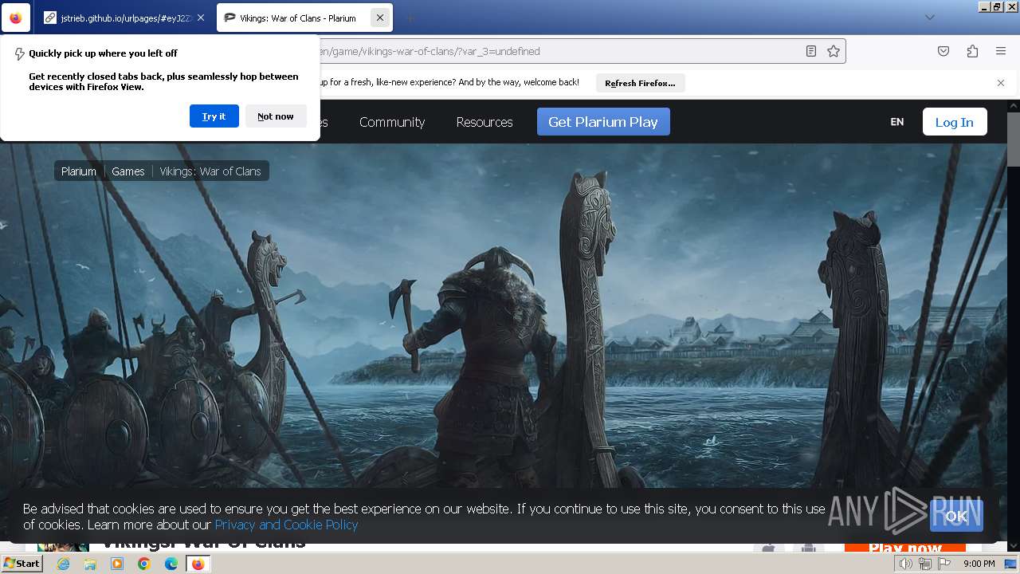Viewport: 1020px width, 574px height.
Task: Click the Log In button
Action: point(955,122)
